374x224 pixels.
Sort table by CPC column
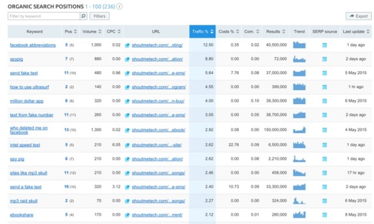[119, 32]
